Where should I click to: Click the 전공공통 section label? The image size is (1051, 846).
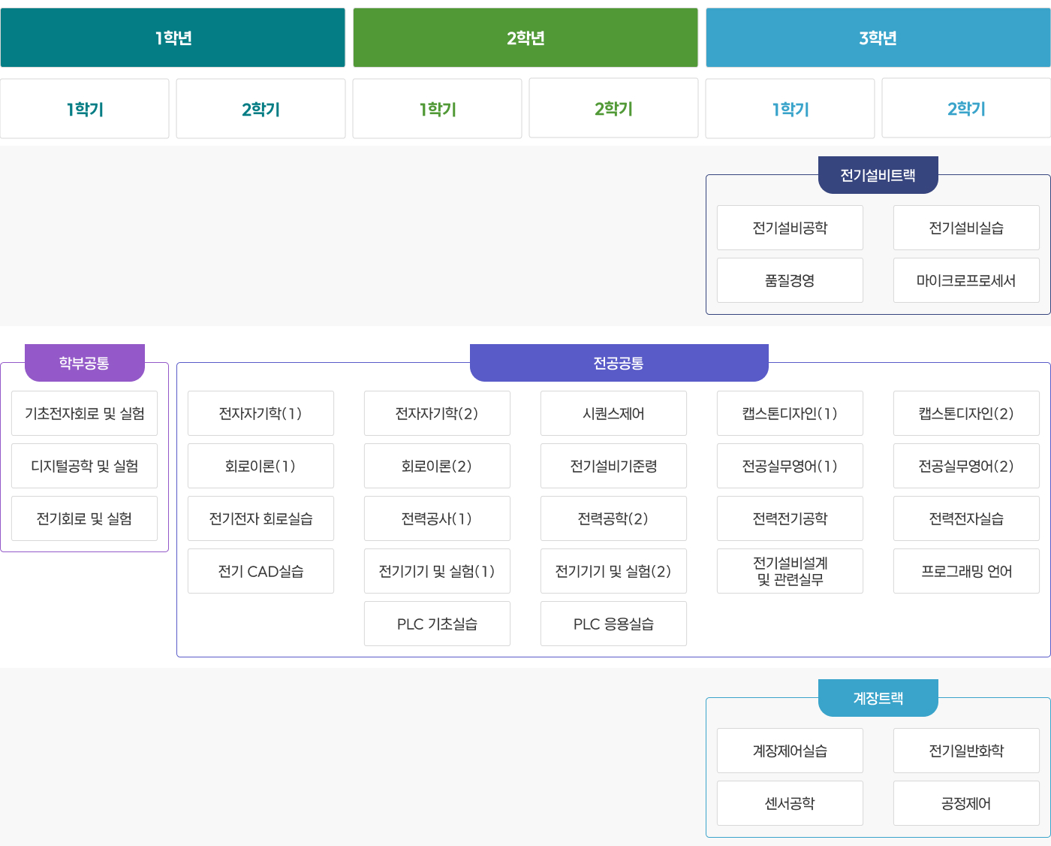619,363
